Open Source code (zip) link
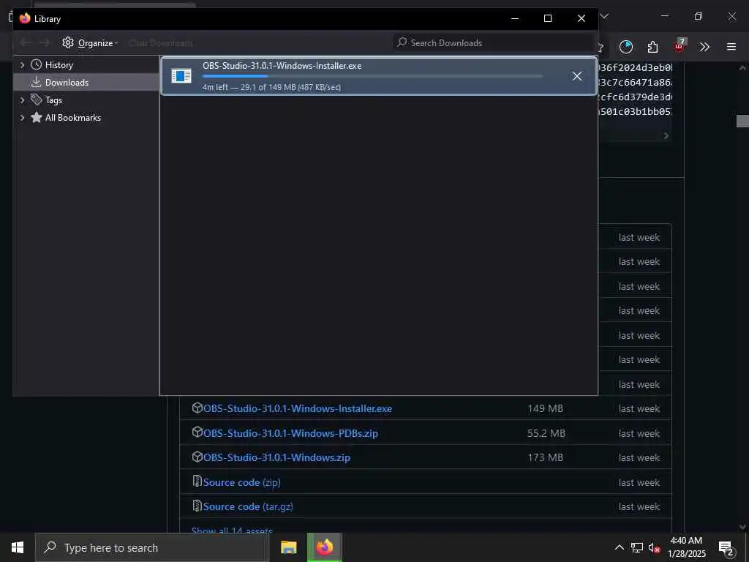Viewport: 749px width, 562px height. pos(241,482)
